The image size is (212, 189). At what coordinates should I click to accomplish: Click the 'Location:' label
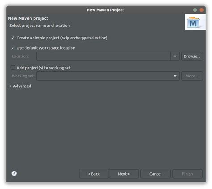(x=20, y=56)
